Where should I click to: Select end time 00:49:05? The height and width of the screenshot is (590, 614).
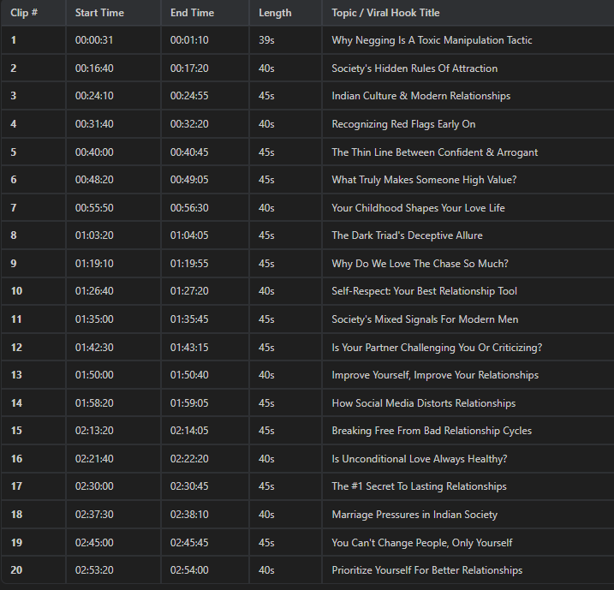(x=189, y=180)
